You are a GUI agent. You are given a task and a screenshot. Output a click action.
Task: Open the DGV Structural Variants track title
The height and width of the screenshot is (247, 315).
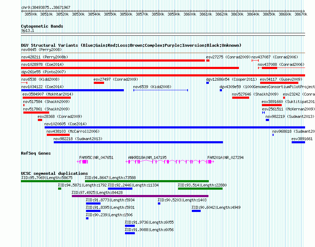coord(131,45)
